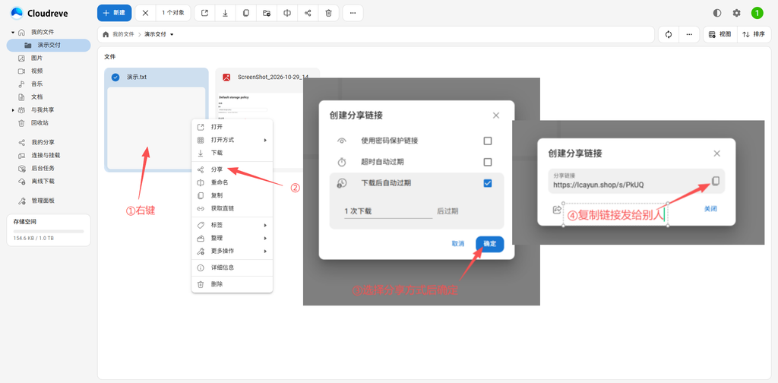Viewport: 778px width, 383px height.
Task: Open 管理面板 in sidebar
Action: click(49, 201)
